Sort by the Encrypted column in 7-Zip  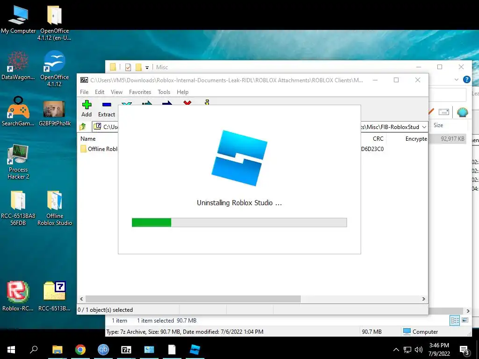coord(416,138)
